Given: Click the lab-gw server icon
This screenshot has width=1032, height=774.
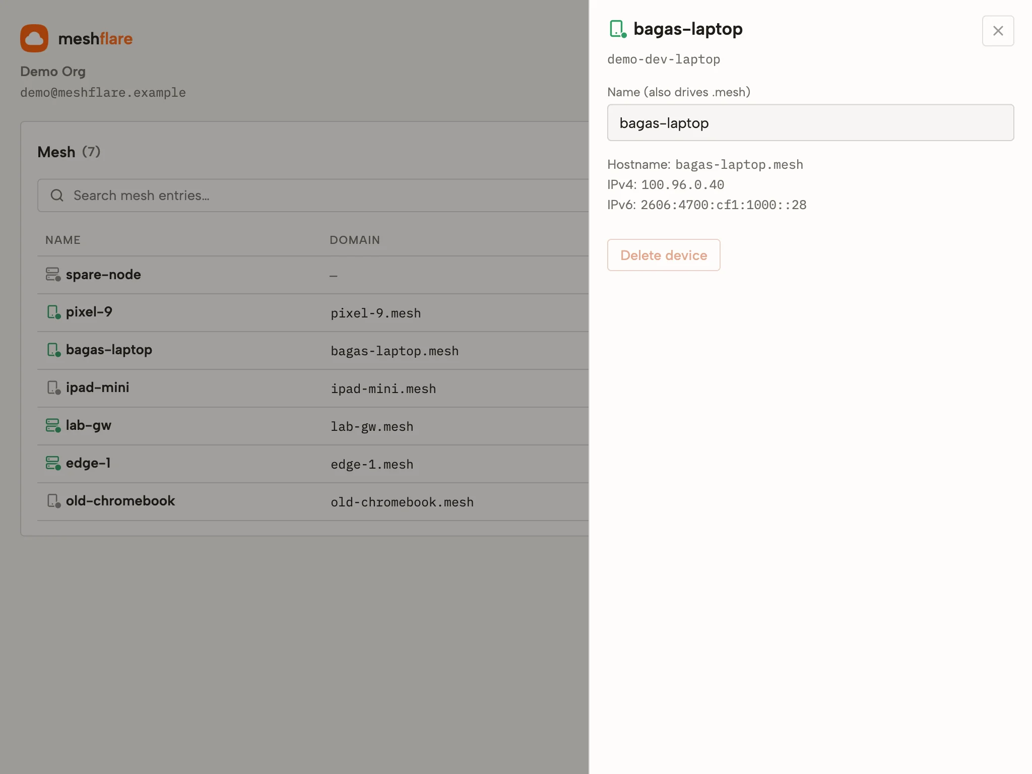Looking at the screenshot, I should (x=53, y=425).
